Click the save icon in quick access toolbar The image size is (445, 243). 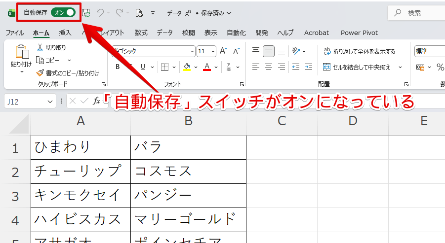click(x=86, y=13)
